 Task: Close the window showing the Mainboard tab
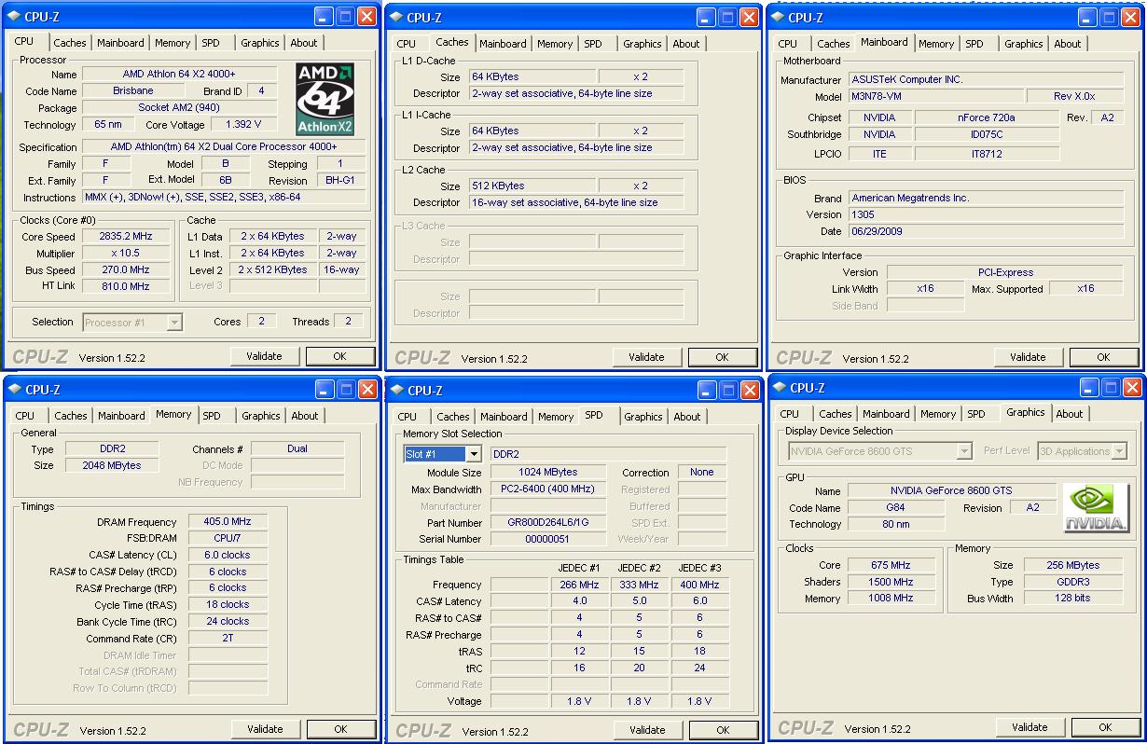(x=1130, y=17)
